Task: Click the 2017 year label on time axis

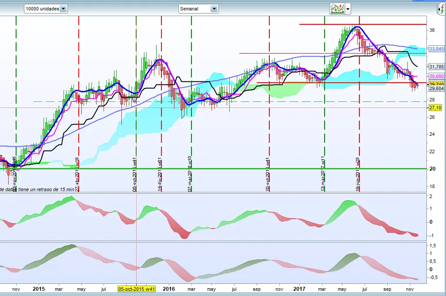Action: click(x=299, y=289)
